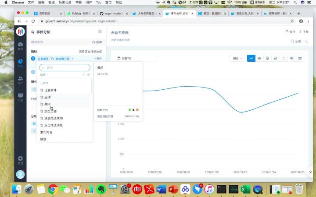The image size is (316, 197).
Task: Click the 保存 save button
Action: point(291,32)
